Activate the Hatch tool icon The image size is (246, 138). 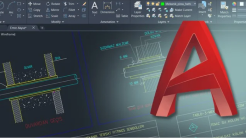(19, 16)
